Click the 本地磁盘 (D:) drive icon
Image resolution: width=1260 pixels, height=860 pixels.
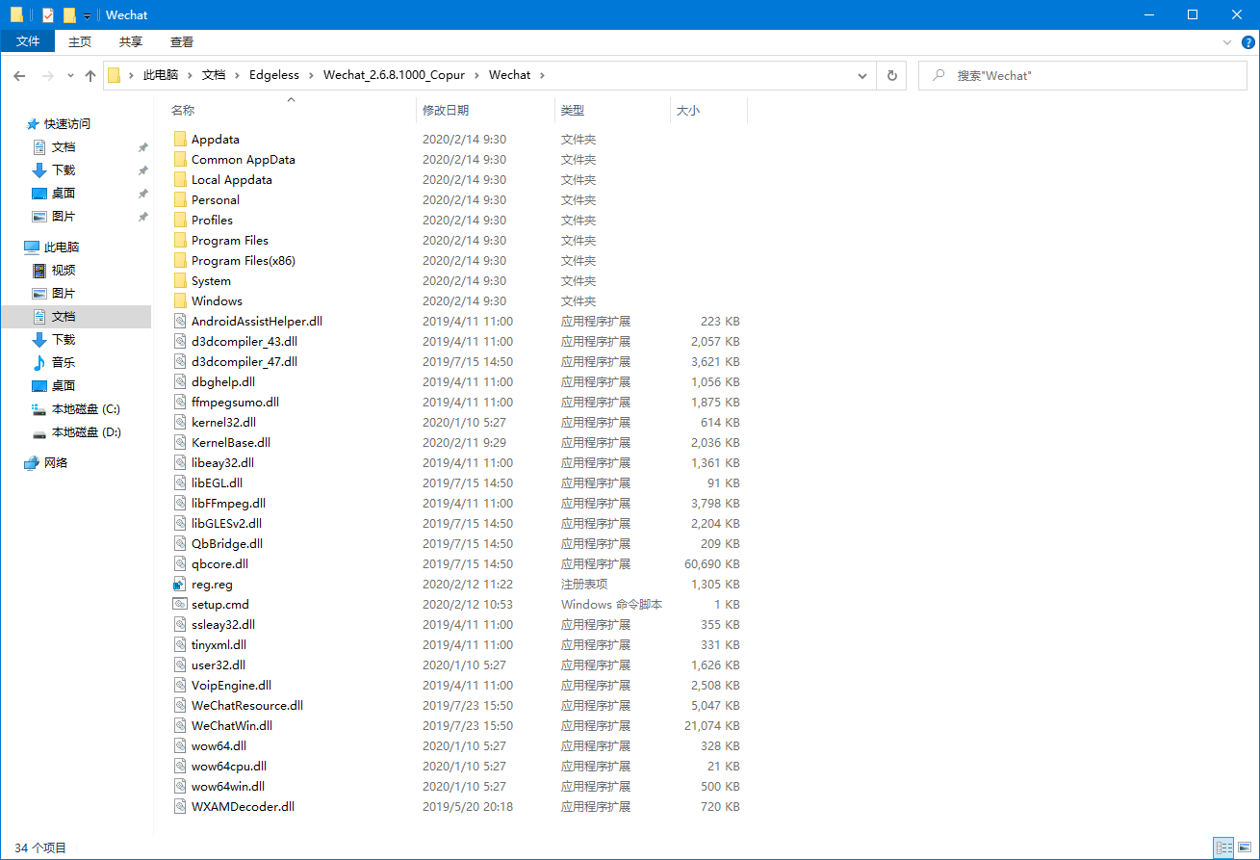[39, 432]
